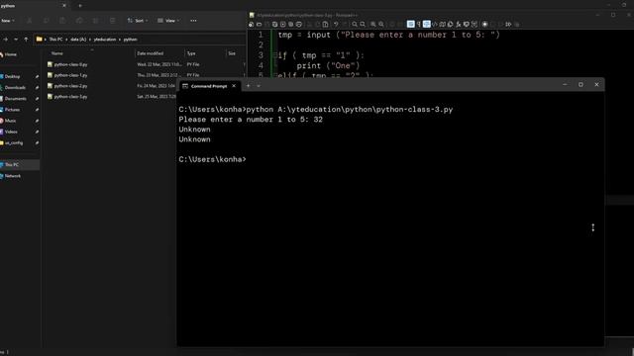Image resolution: width=634 pixels, height=356 pixels.
Task: Sort by Date modified column header
Action: click(x=150, y=53)
